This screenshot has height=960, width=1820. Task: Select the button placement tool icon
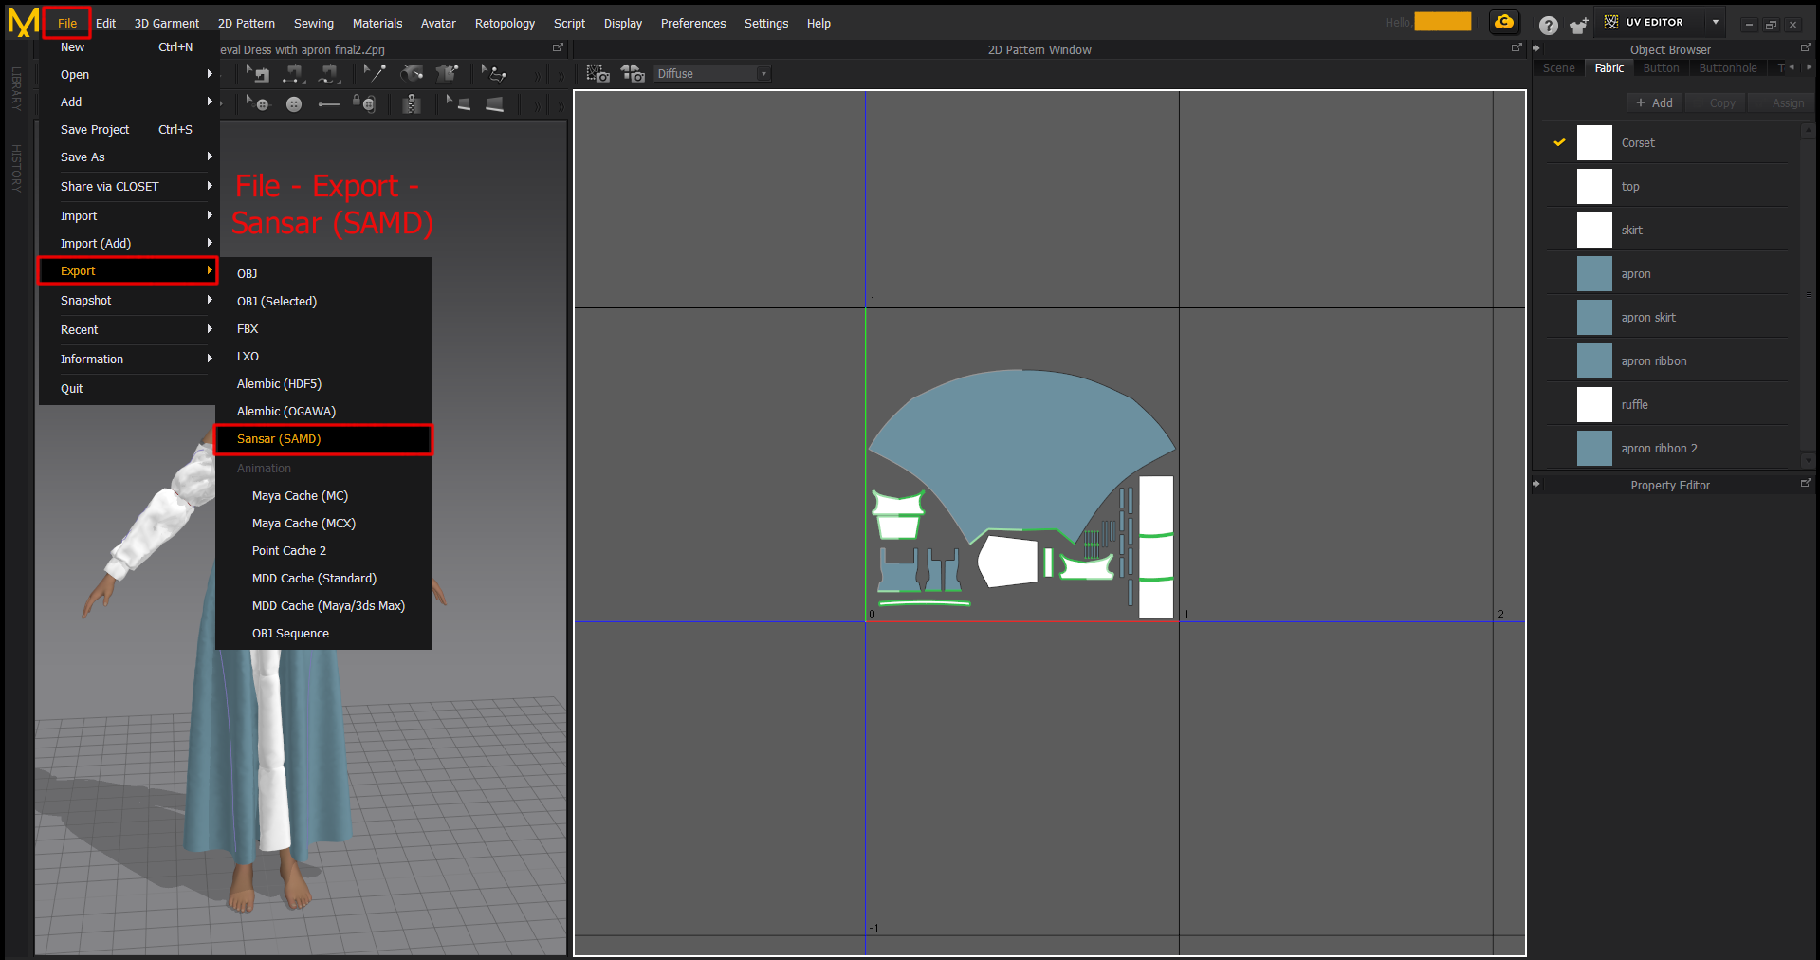(294, 104)
